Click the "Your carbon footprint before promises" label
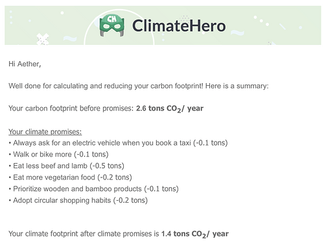 coord(71,109)
